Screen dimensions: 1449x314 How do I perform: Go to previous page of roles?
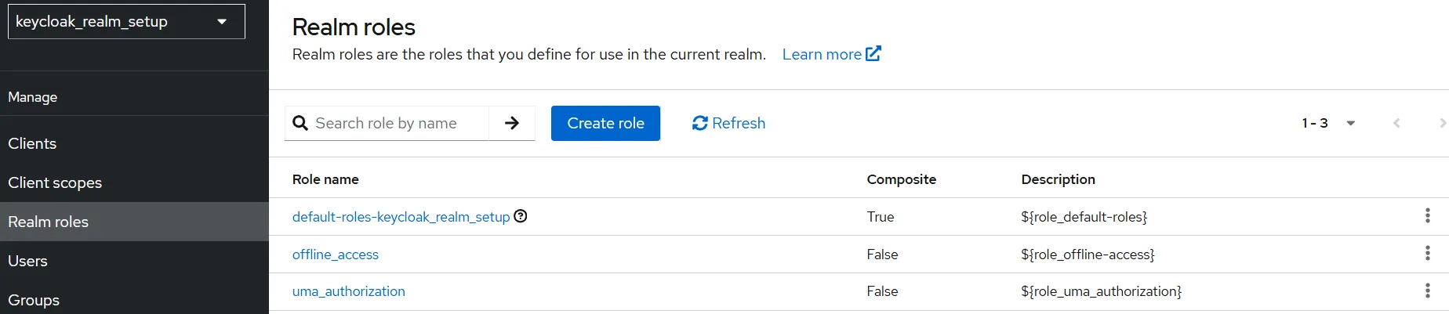click(1396, 123)
